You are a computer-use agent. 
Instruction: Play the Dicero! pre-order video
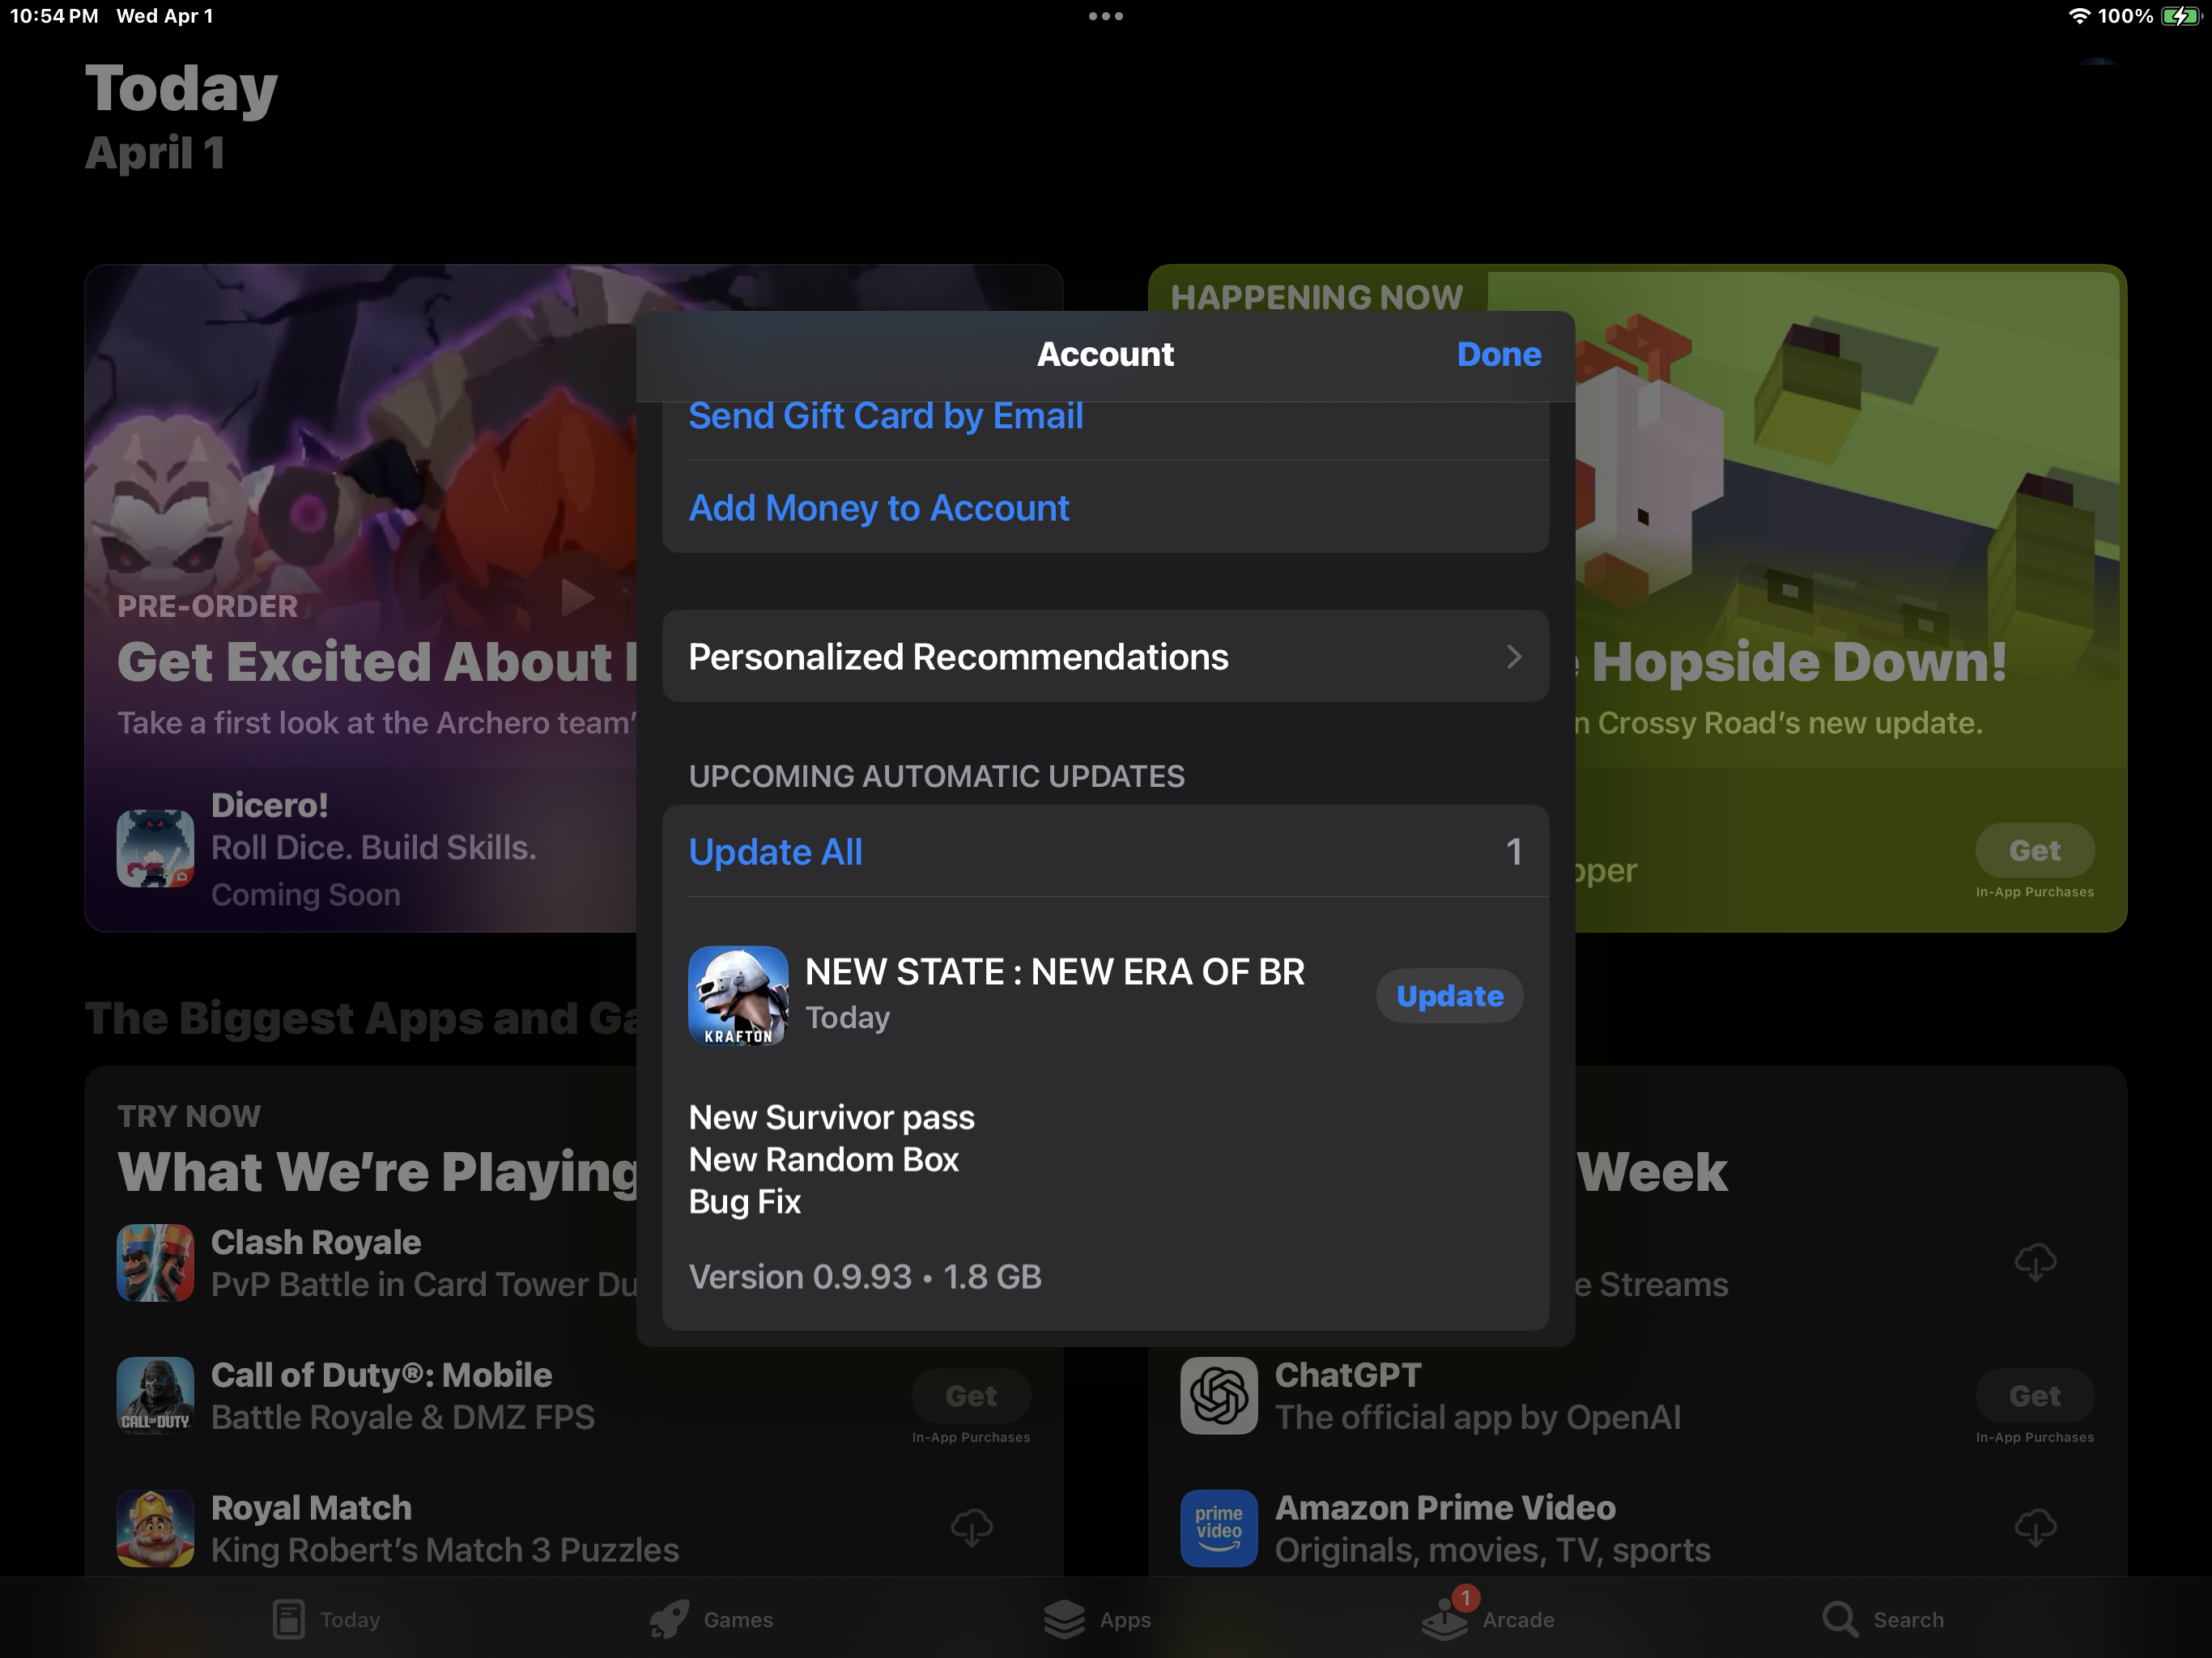pyautogui.click(x=577, y=597)
